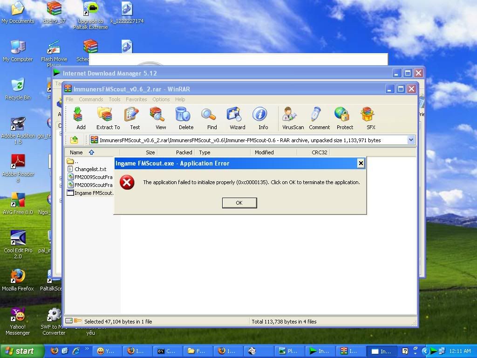Open the Flash Movie Player desktop icon
Viewport: 477px width, 358px height.
pyautogui.click(x=54, y=53)
